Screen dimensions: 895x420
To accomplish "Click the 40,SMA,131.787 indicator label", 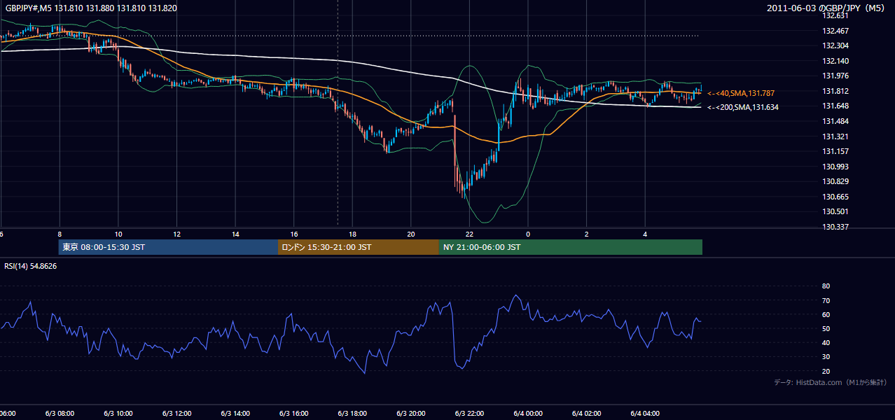I will click(x=740, y=93).
